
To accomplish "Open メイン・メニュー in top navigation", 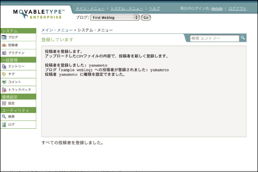I will point(90,9).
